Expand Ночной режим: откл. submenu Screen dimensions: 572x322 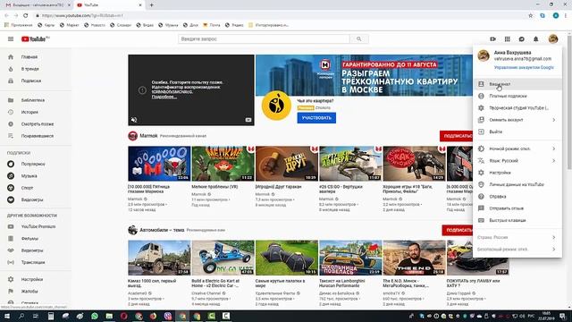517,148
